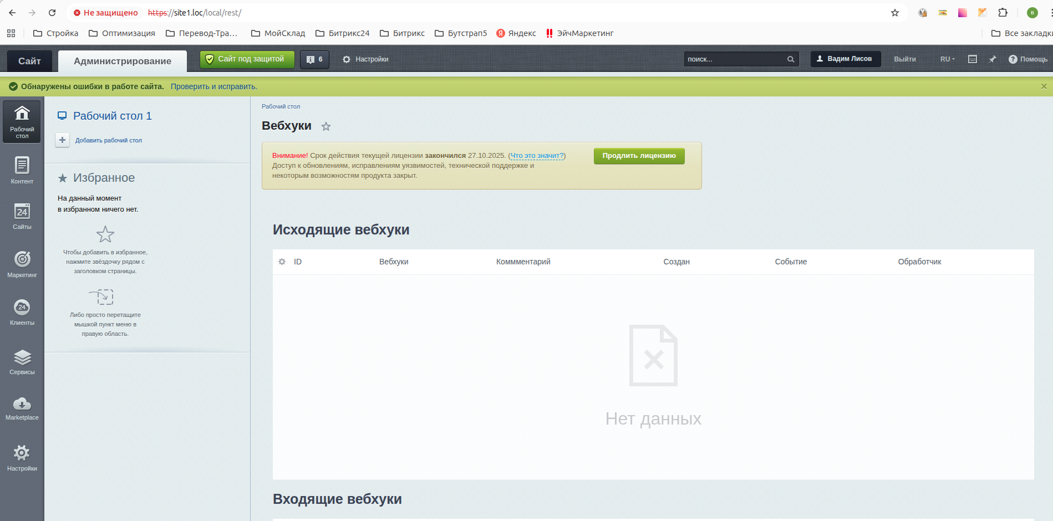Bookmark this page with browser star

click(894, 13)
